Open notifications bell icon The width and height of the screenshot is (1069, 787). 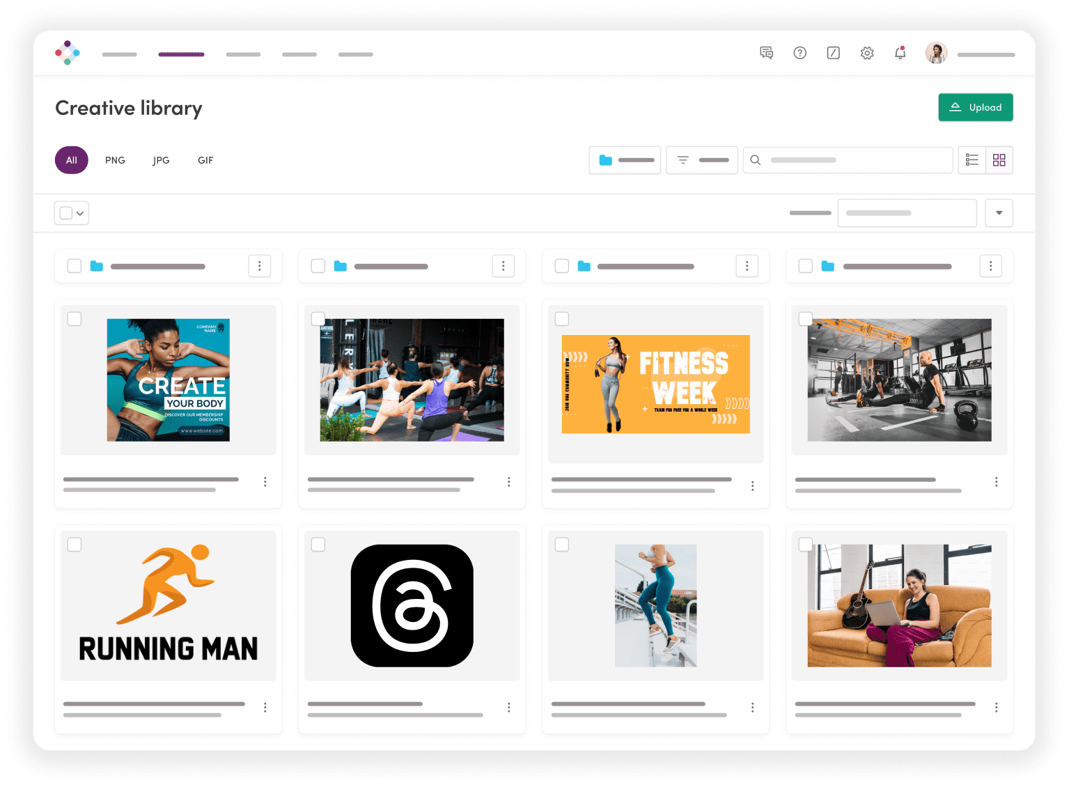900,53
